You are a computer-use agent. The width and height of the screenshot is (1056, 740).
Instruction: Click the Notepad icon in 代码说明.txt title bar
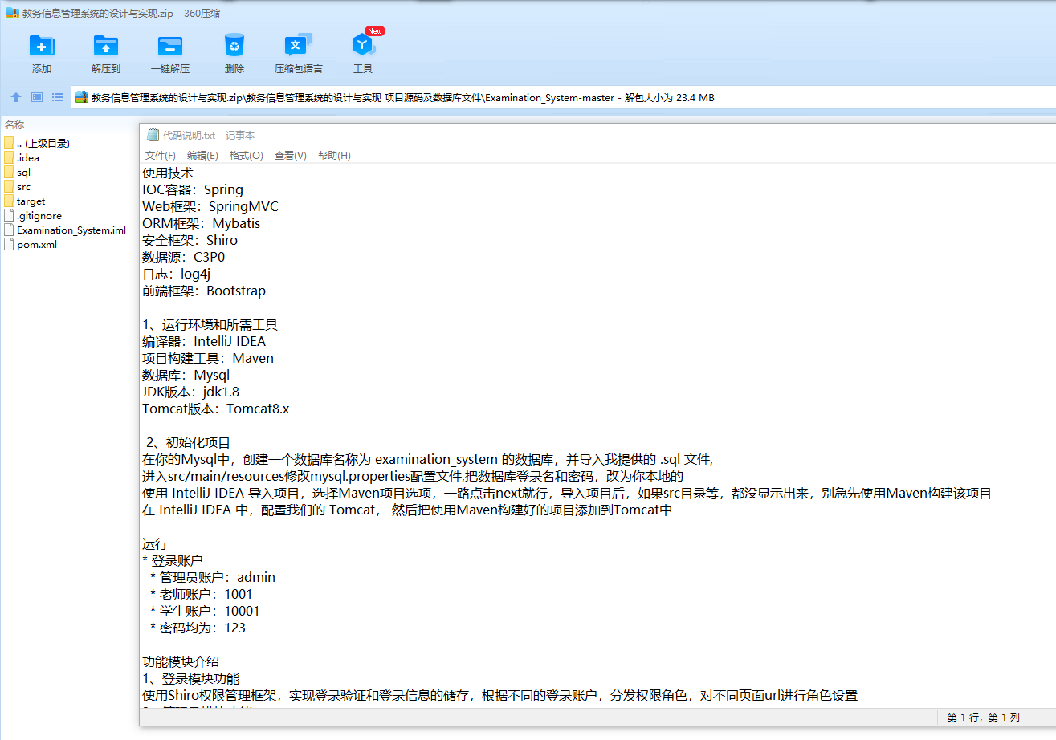pyautogui.click(x=153, y=135)
